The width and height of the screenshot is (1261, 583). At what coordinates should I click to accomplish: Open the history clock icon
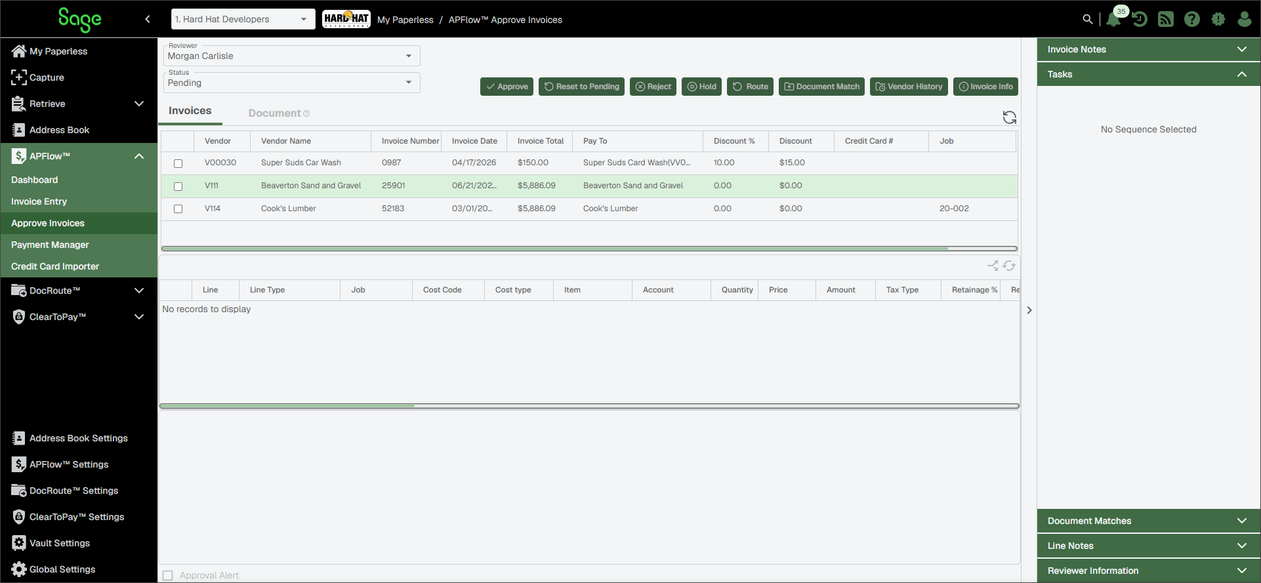(x=1140, y=20)
